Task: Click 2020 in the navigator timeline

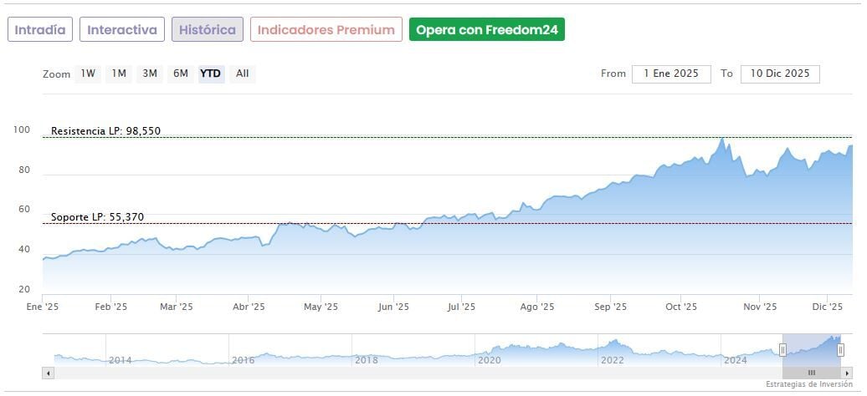Action: 489,360
